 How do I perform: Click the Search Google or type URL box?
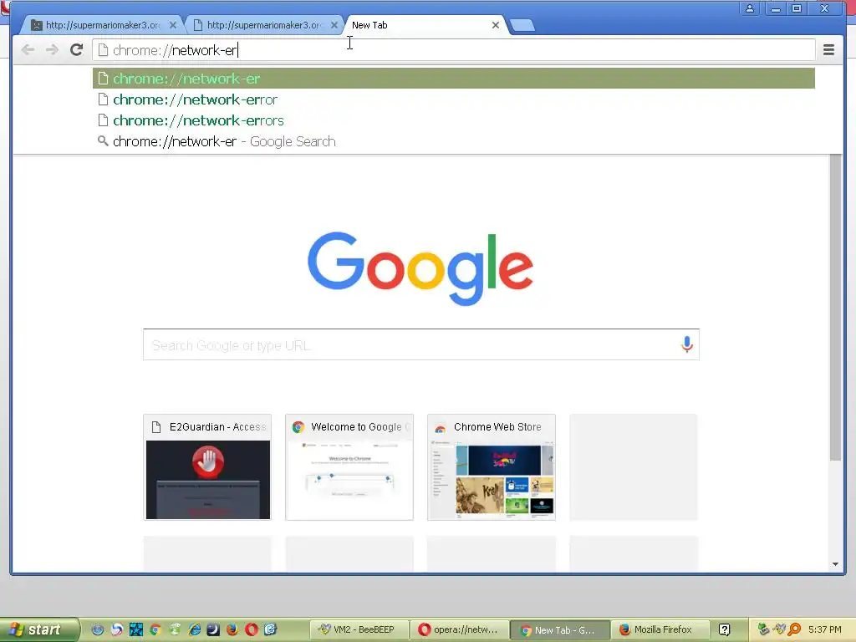[x=421, y=344]
